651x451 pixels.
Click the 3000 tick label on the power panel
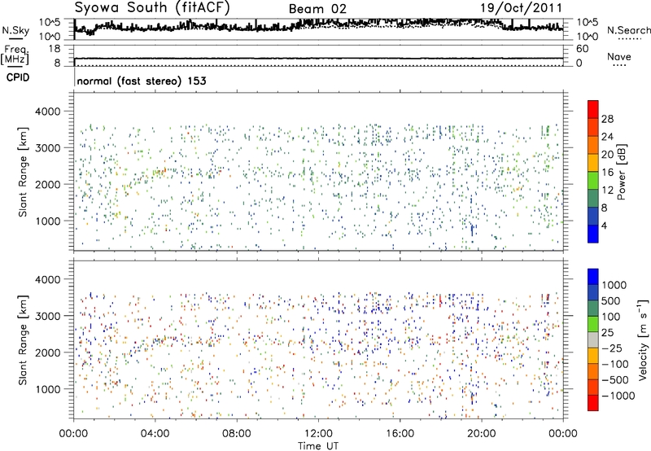pyautogui.click(x=47, y=148)
